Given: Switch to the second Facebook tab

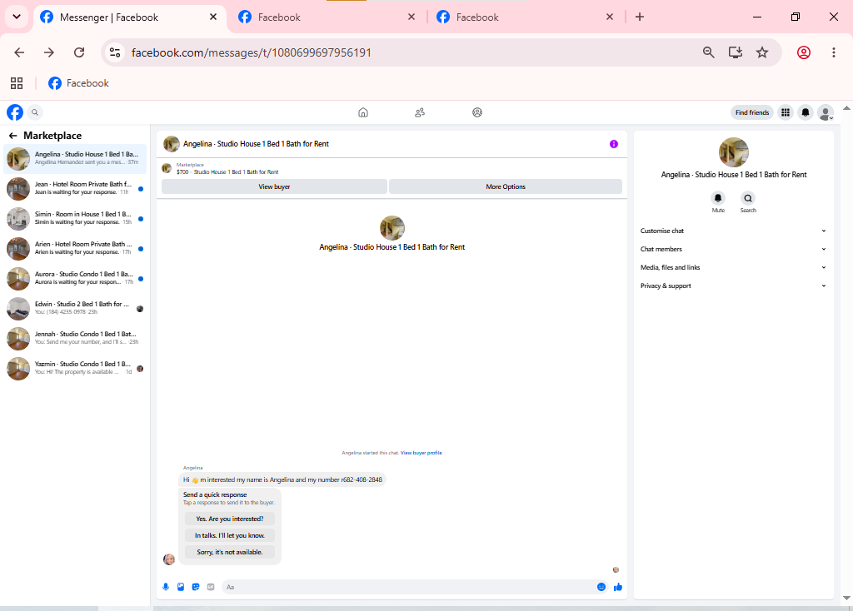Looking at the screenshot, I should [x=327, y=17].
